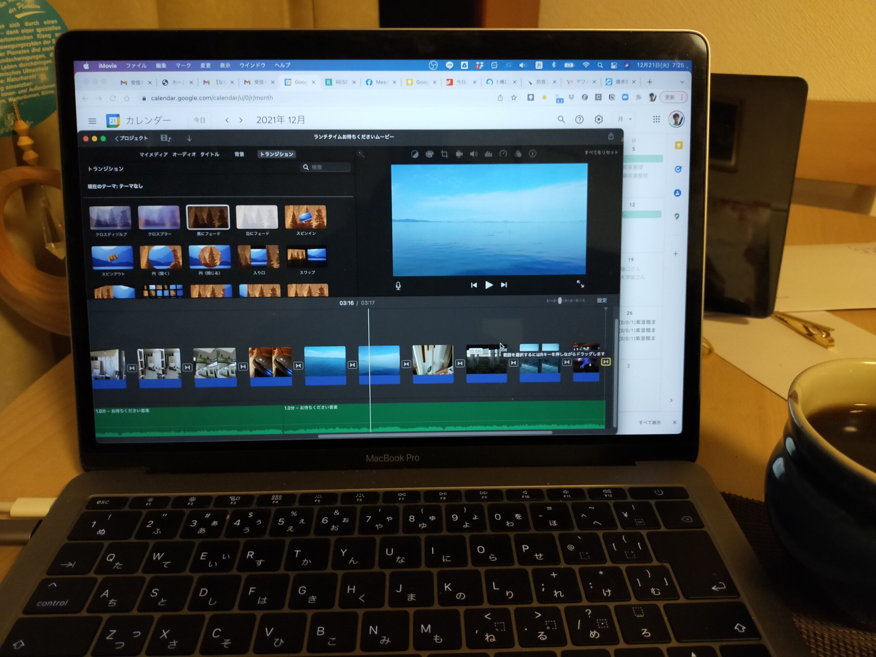The image size is (876, 657).
Task: Open the clip filter and audio effects icon
Action: pos(518,153)
